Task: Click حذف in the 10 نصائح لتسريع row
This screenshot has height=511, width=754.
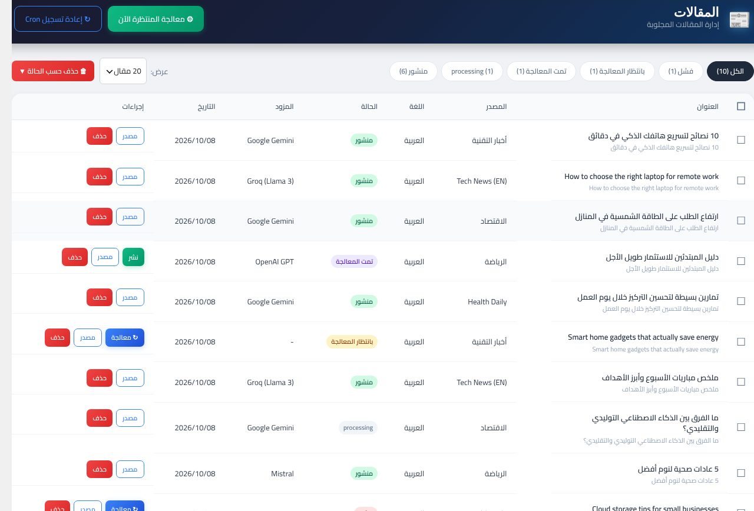Action: (x=99, y=136)
